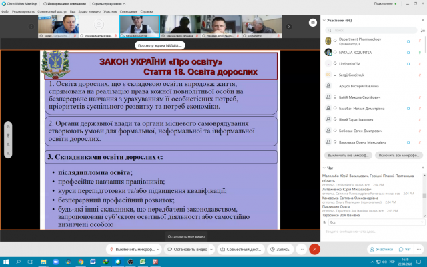The height and width of the screenshot is (267, 427).
Task: Select NATALIA KOZUPITSA video thumbnail
Action: coord(139,27)
